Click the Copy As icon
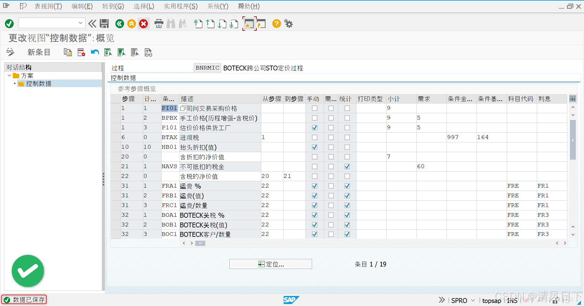The width and height of the screenshot is (584, 306). (x=68, y=52)
